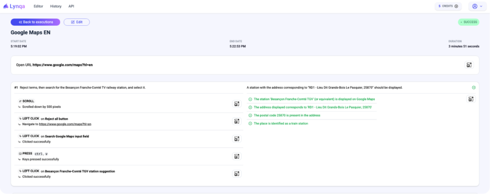Click the plus icon next to 5 Credits
This screenshot has height=194, width=490.
pos(456,6)
